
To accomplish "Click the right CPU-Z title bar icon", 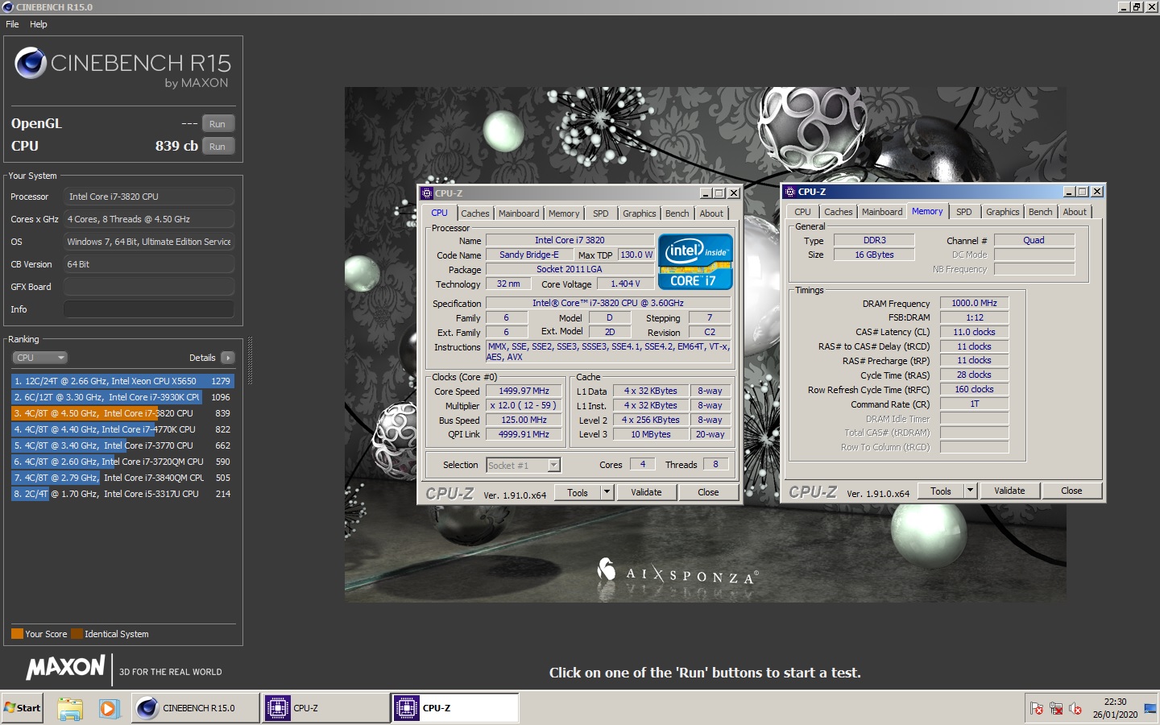I will pos(790,192).
